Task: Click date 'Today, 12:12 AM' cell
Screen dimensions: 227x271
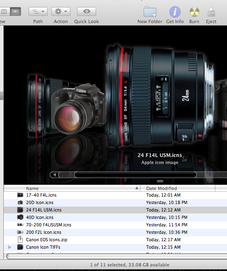Action: point(163,210)
